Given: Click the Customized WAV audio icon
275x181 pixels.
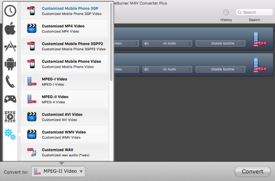Looking at the screenshot, I should point(32,152).
